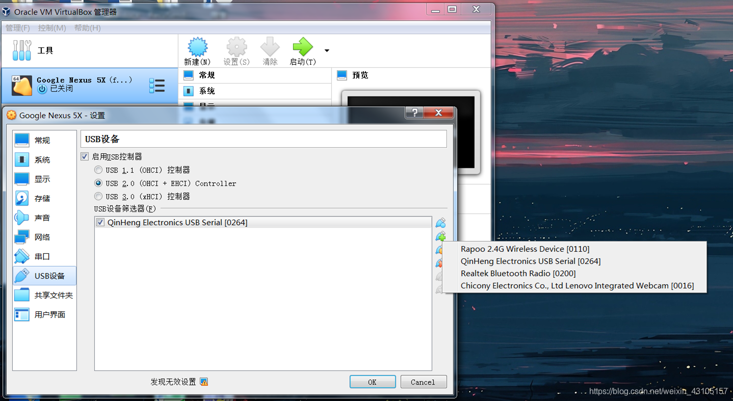
Task: Click the 预览 monitor icon
Action: click(342, 75)
